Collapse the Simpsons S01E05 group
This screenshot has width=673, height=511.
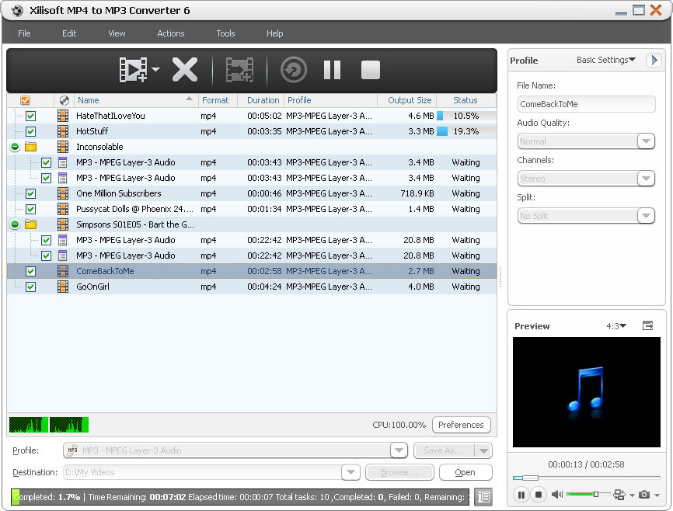coord(16,224)
